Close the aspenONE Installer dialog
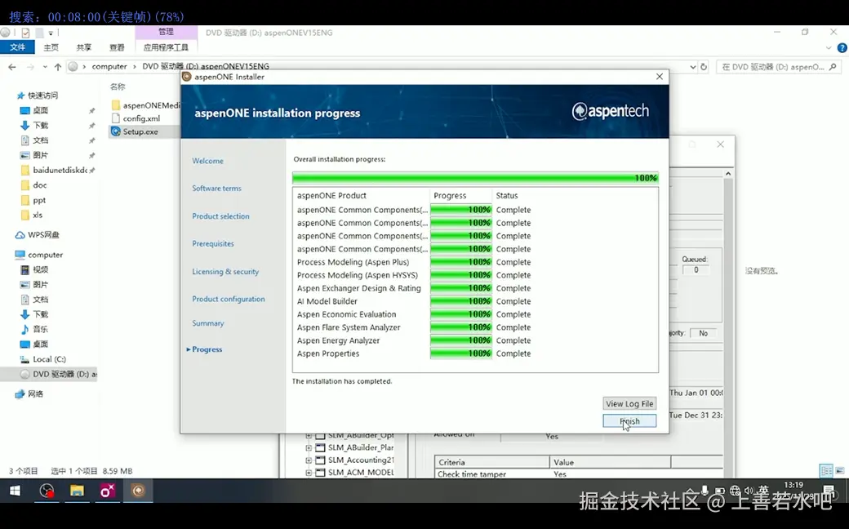This screenshot has height=529, width=849. click(660, 77)
